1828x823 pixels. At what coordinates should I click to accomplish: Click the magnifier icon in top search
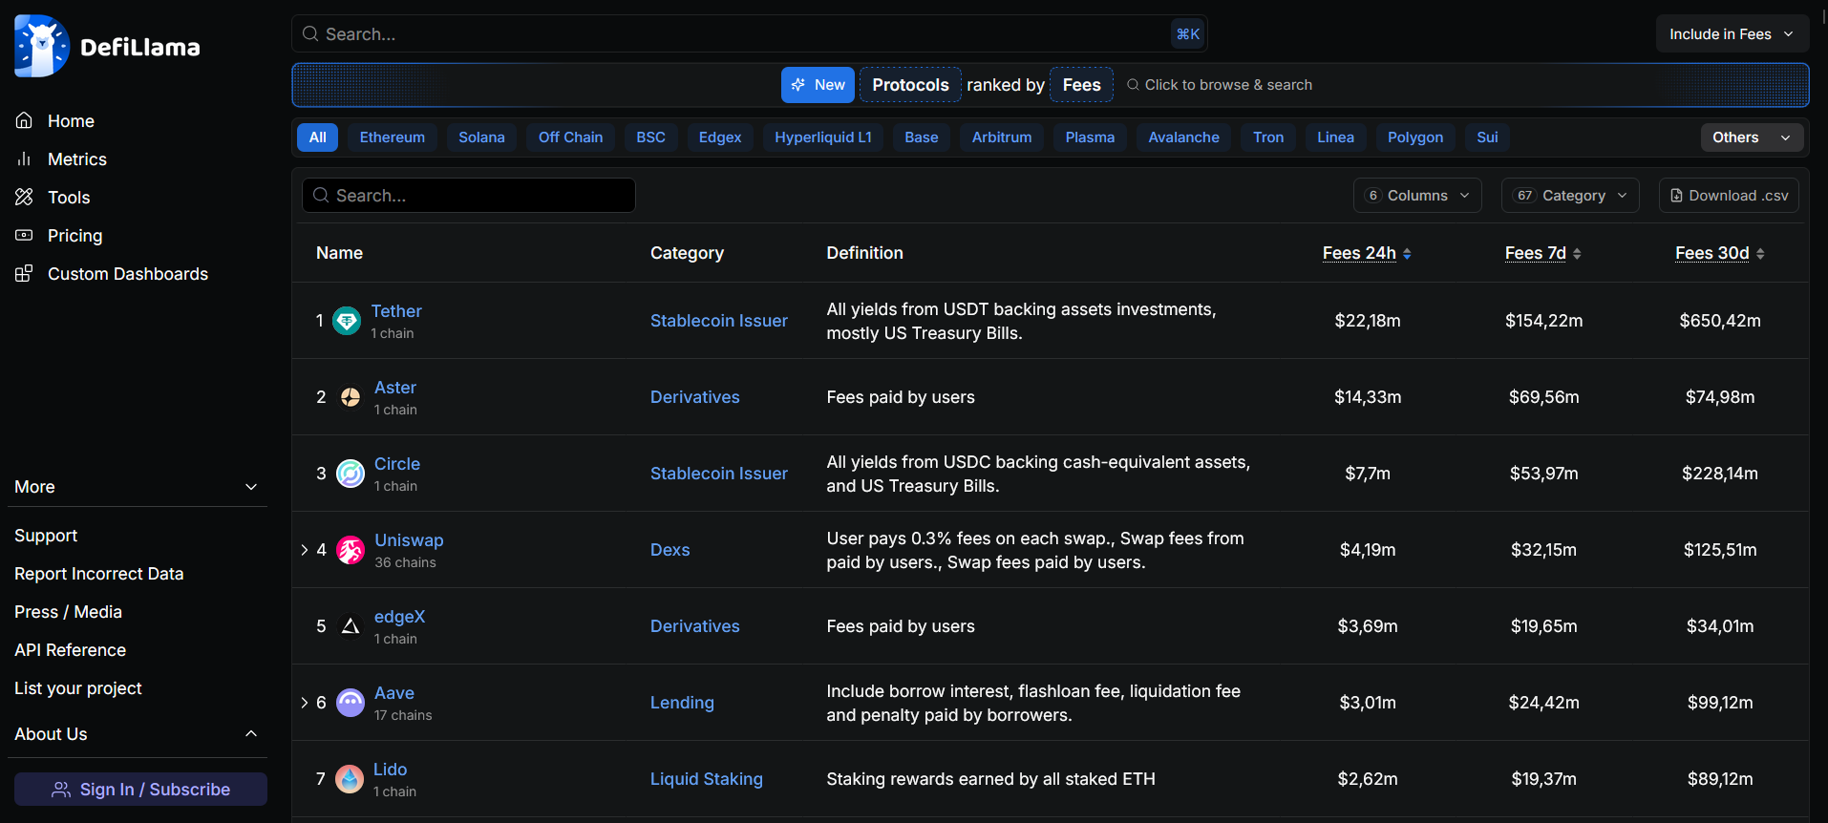[310, 33]
